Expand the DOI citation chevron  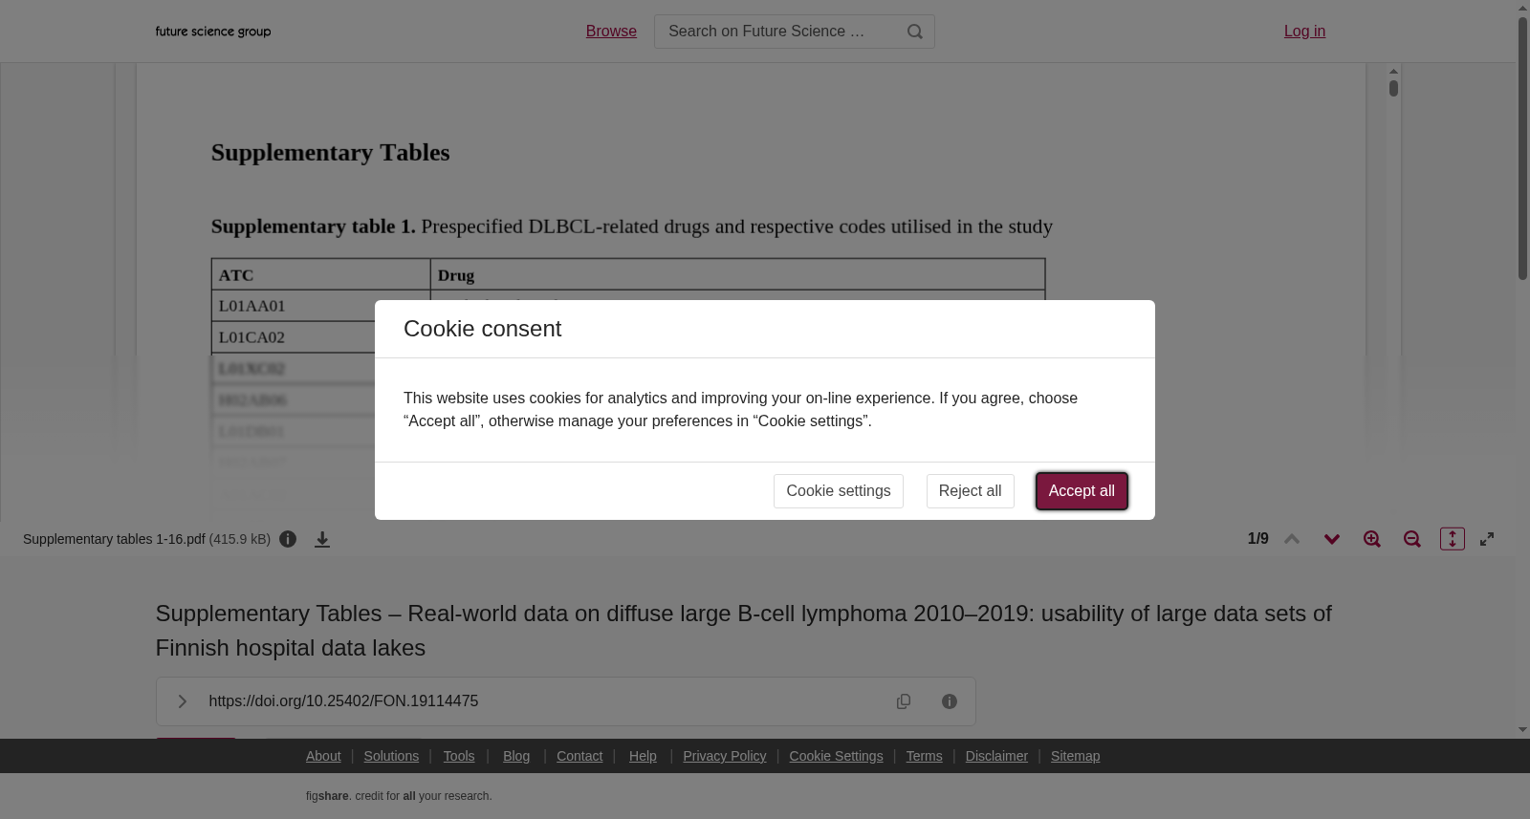(182, 701)
